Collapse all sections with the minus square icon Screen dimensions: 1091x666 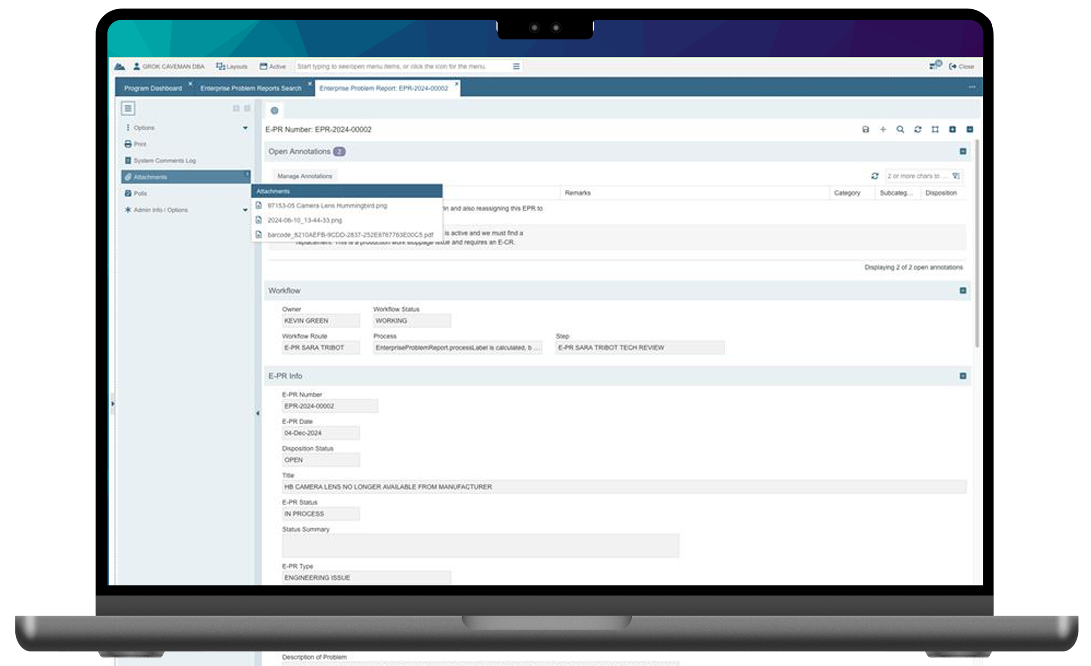[970, 130]
